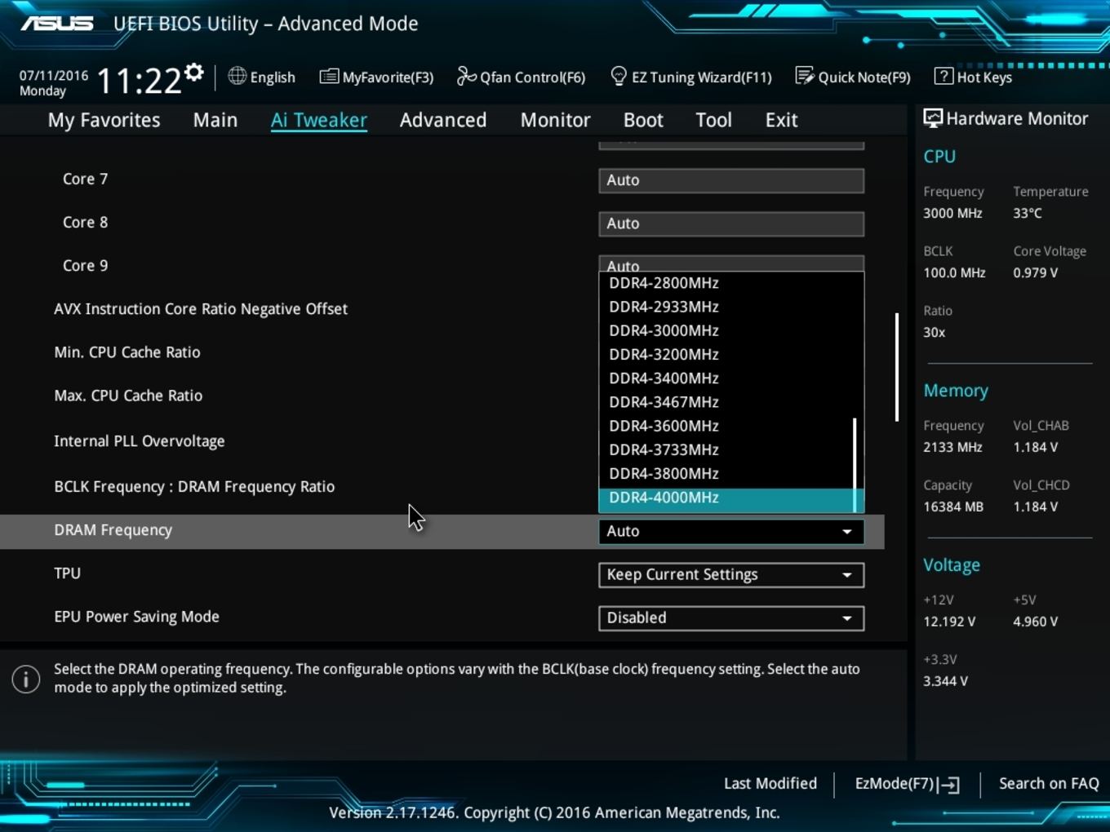Click memory frequency 2133 MHz value

click(952, 447)
